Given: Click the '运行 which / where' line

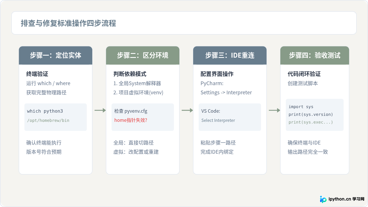Looking at the screenshot, I should click(x=48, y=83).
